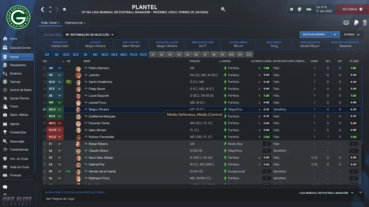This screenshot has width=369, height=207.
Task: Click the search magnifier icon in header
Action: pyautogui.click(x=223, y=9)
